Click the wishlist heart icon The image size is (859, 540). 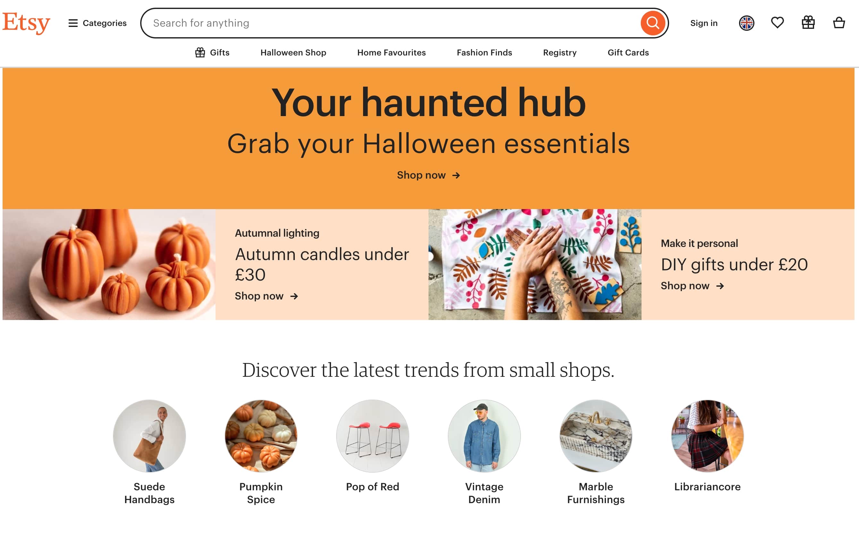point(778,22)
